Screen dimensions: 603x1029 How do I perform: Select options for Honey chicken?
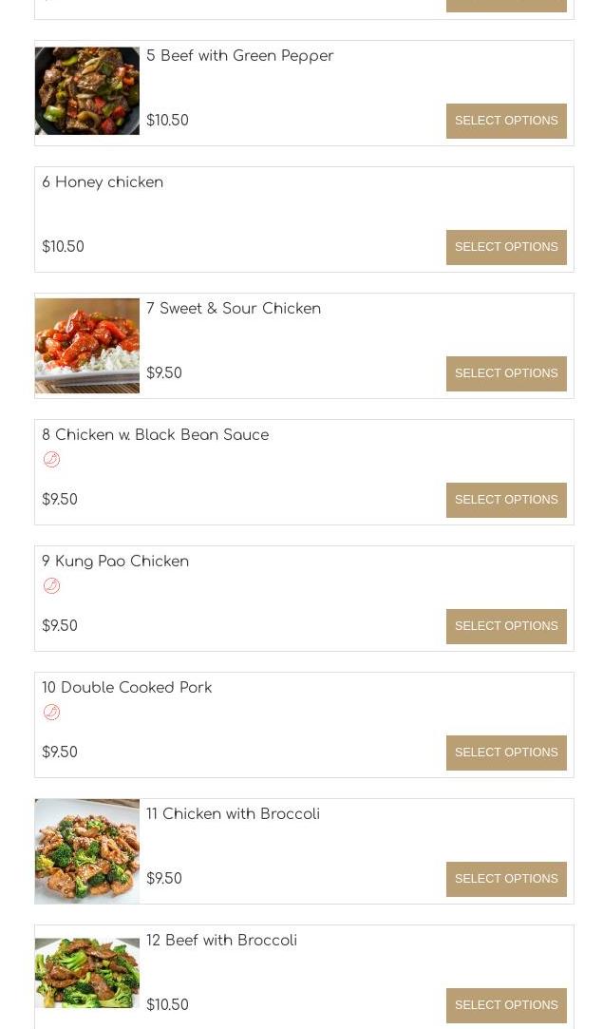pos(506,247)
